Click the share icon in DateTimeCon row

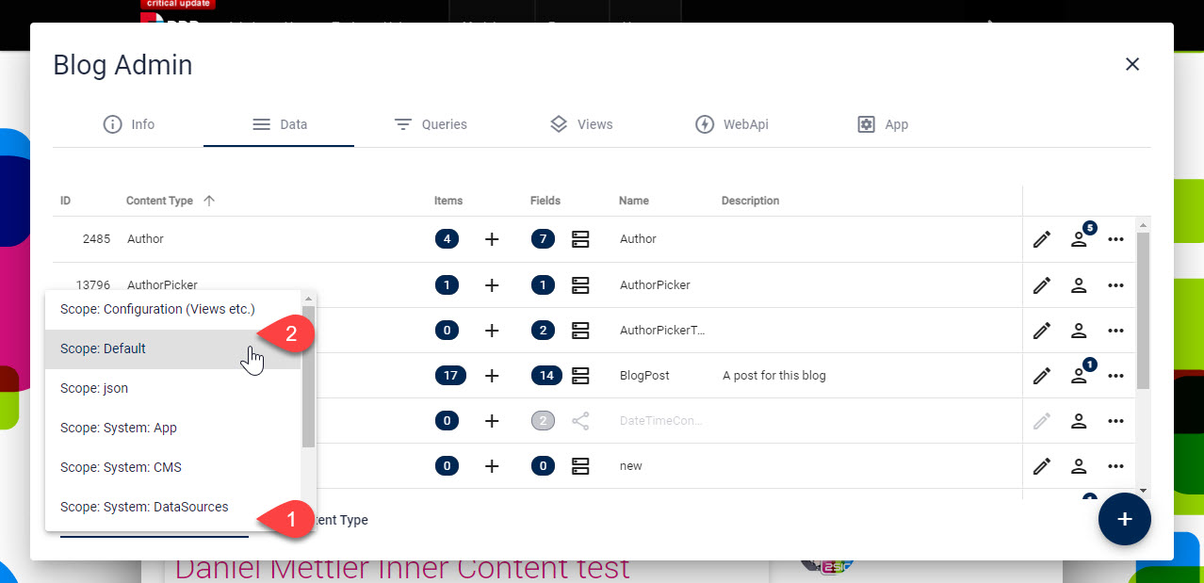[580, 421]
